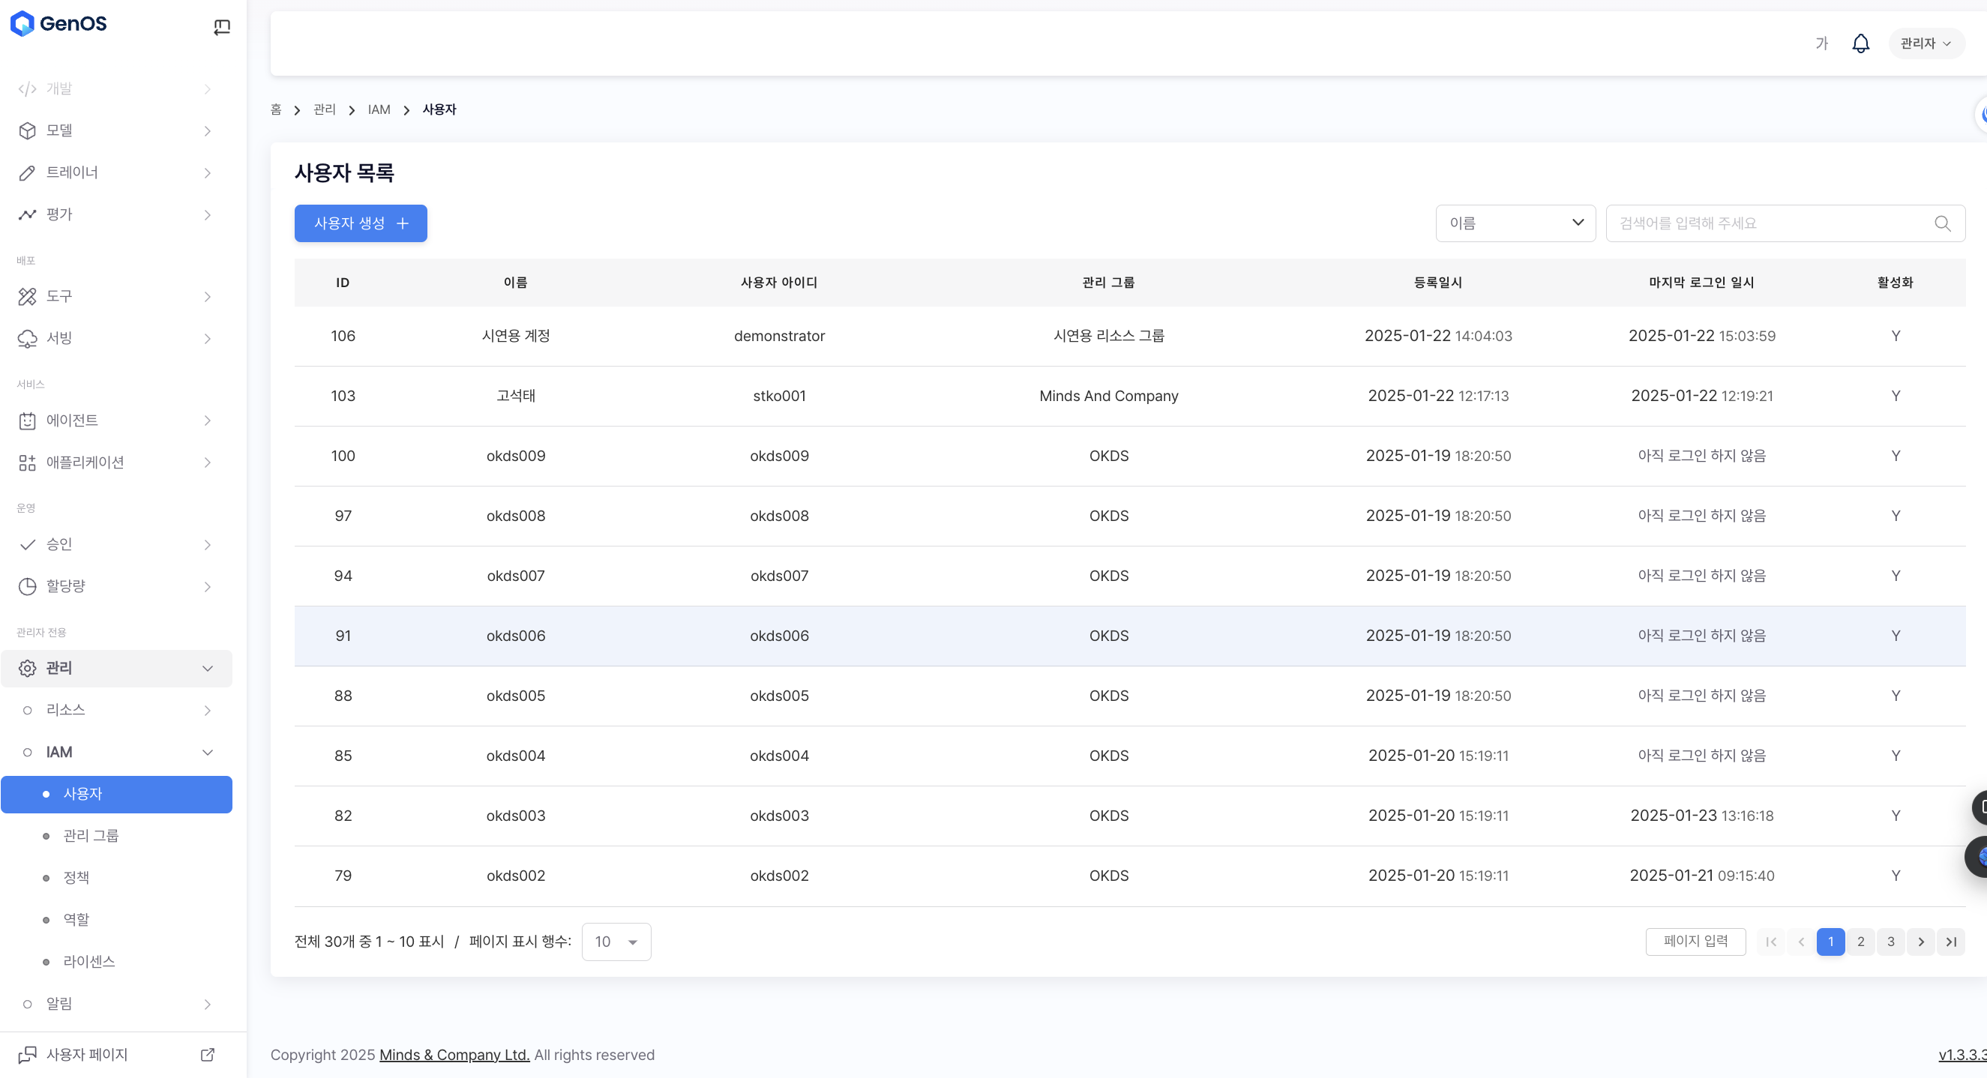The image size is (1987, 1078).
Task: Collapse the IAM submenu
Action: coord(207,752)
